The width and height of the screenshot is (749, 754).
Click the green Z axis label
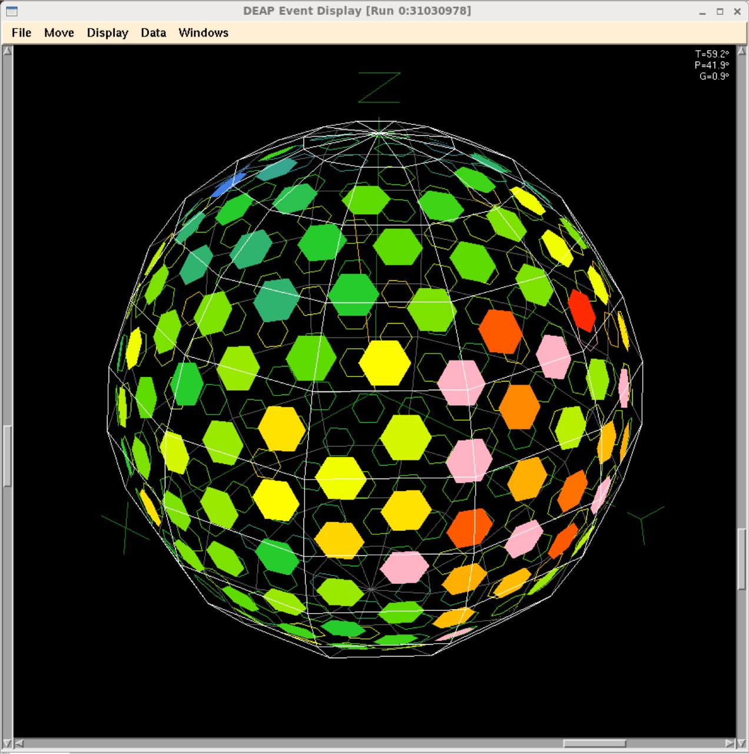pos(380,87)
